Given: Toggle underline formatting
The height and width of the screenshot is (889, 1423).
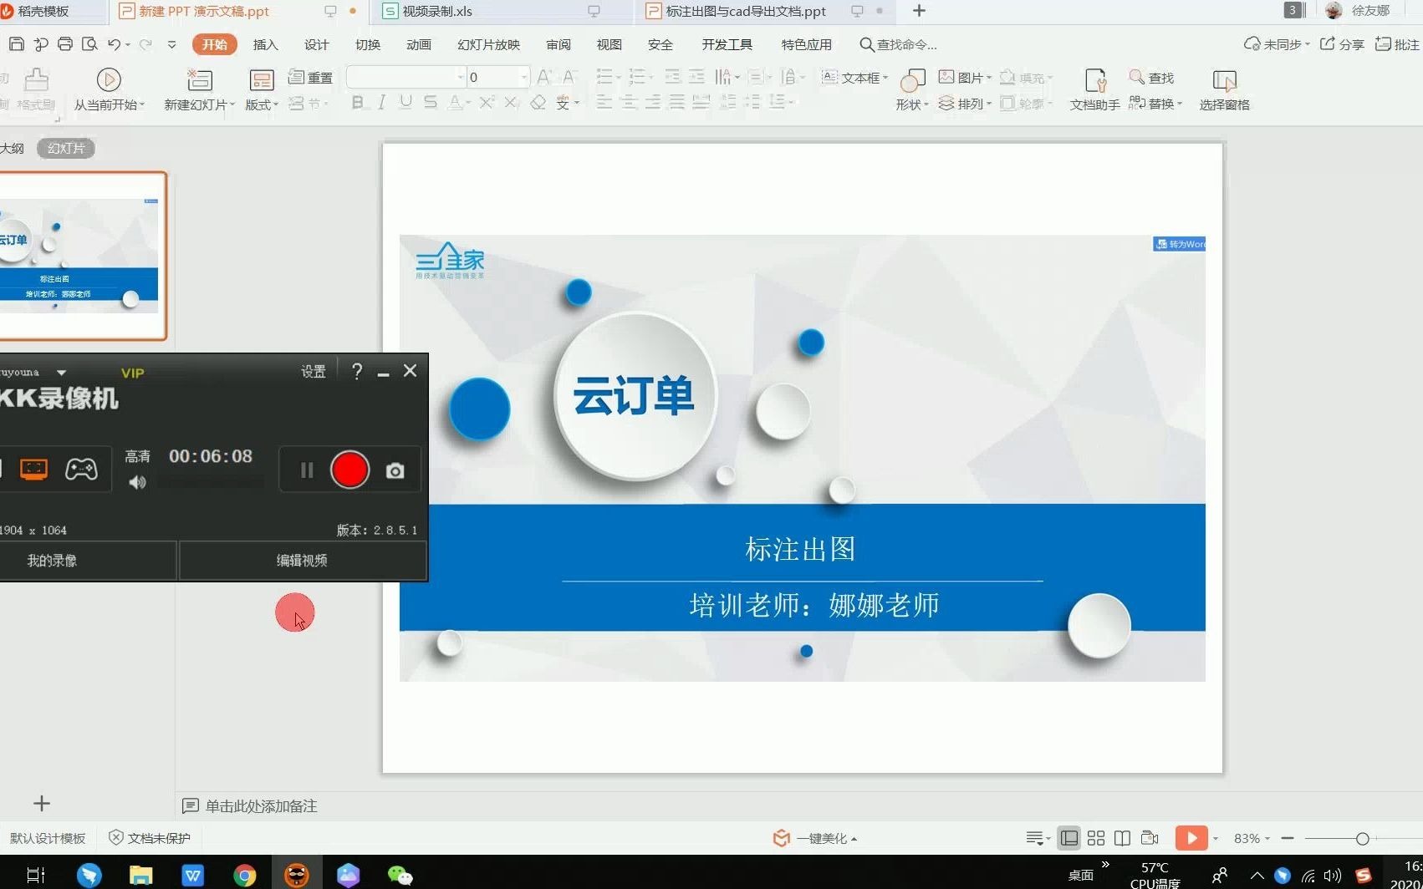Looking at the screenshot, I should pyautogui.click(x=405, y=102).
